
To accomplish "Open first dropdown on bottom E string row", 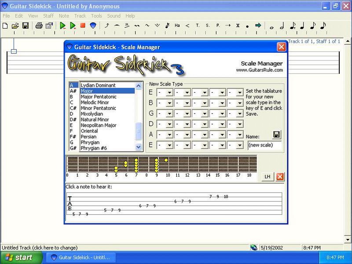I will pos(169,145).
